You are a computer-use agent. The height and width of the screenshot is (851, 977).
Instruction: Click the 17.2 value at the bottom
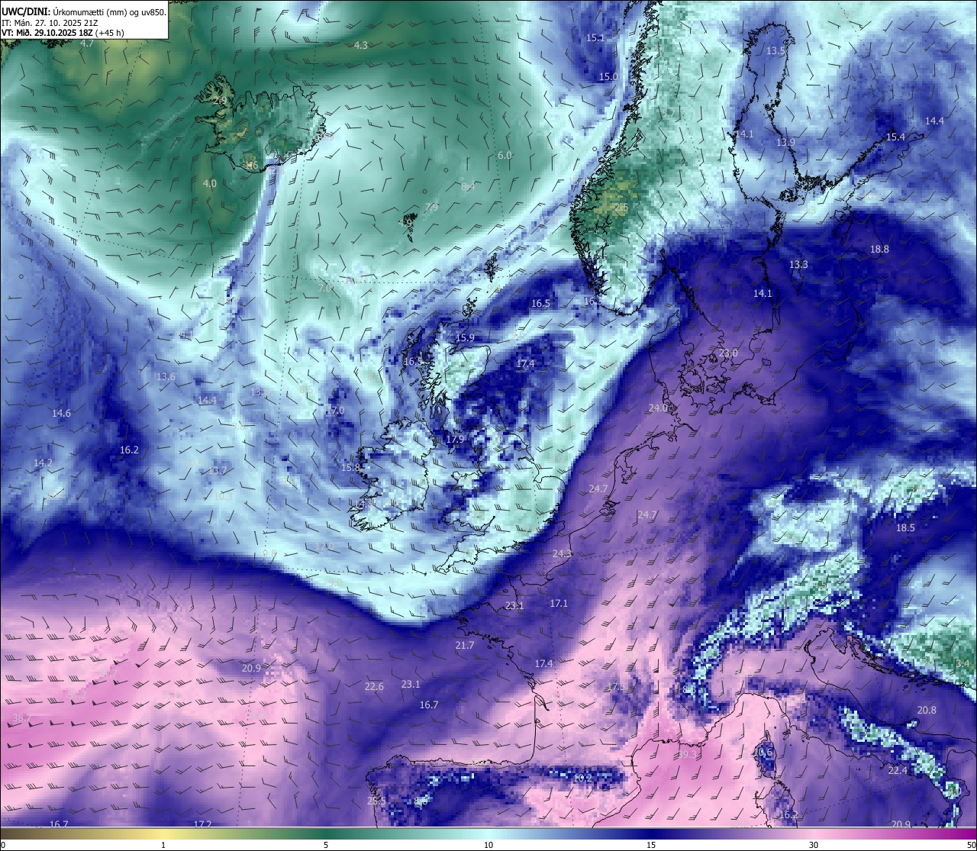202,825
